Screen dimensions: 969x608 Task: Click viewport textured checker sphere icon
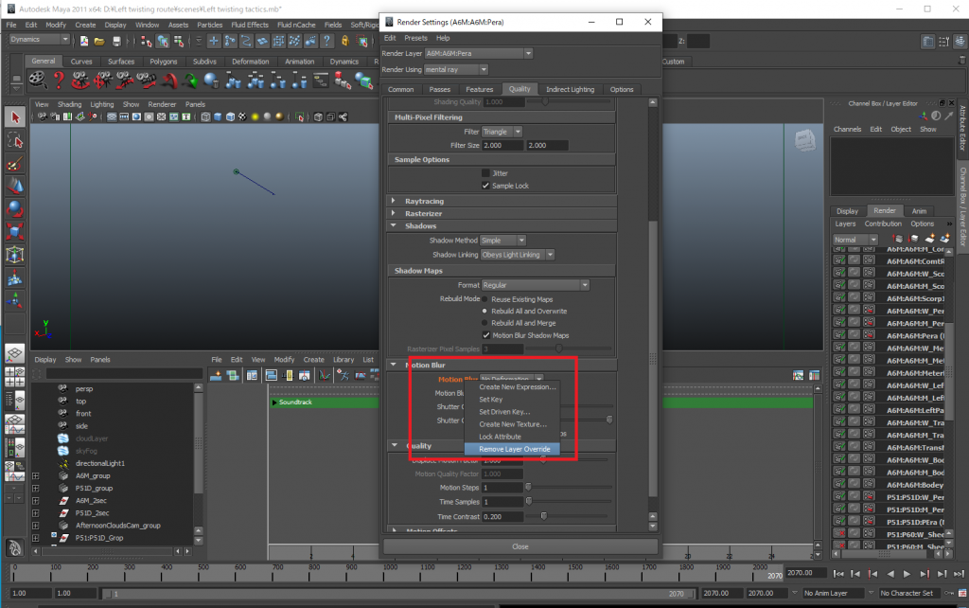(242, 116)
